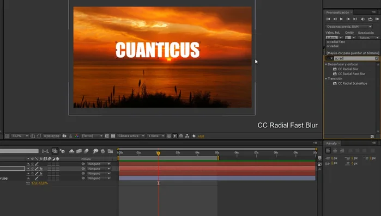The image size is (381, 216).
Task: Step forward one frame in preview controls
Action: [348, 19]
